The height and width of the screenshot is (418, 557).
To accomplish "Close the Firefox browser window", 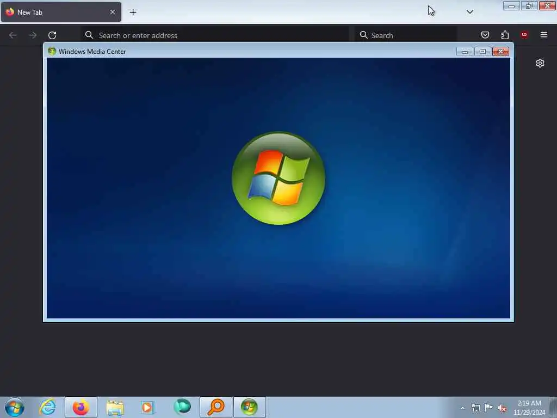I will pos(547,5).
